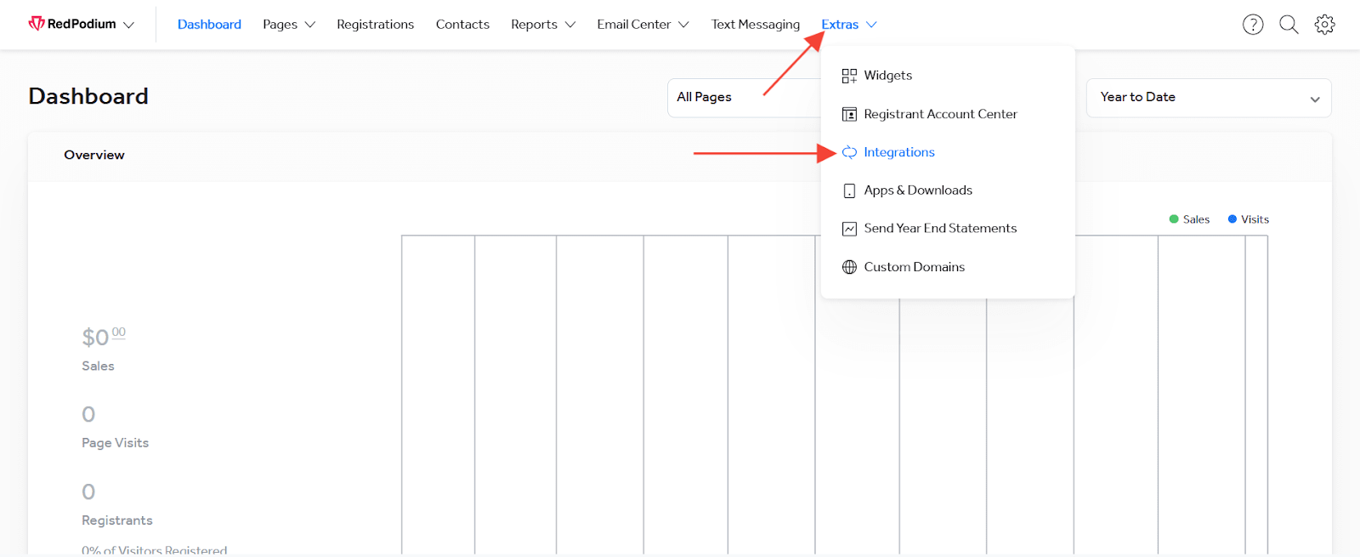Go to the Dashboard tab
The height and width of the screenshot is (557, 1360).
tap(209, 25)
